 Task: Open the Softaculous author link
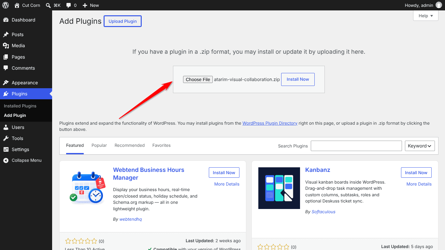tap(323, 212)
